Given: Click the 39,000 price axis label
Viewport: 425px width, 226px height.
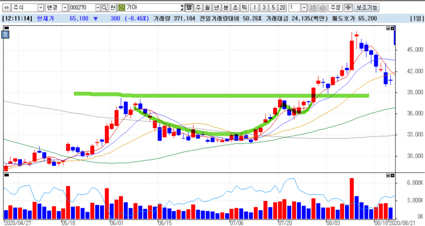Looking at the screenshot, I should (x=415, y=92).
